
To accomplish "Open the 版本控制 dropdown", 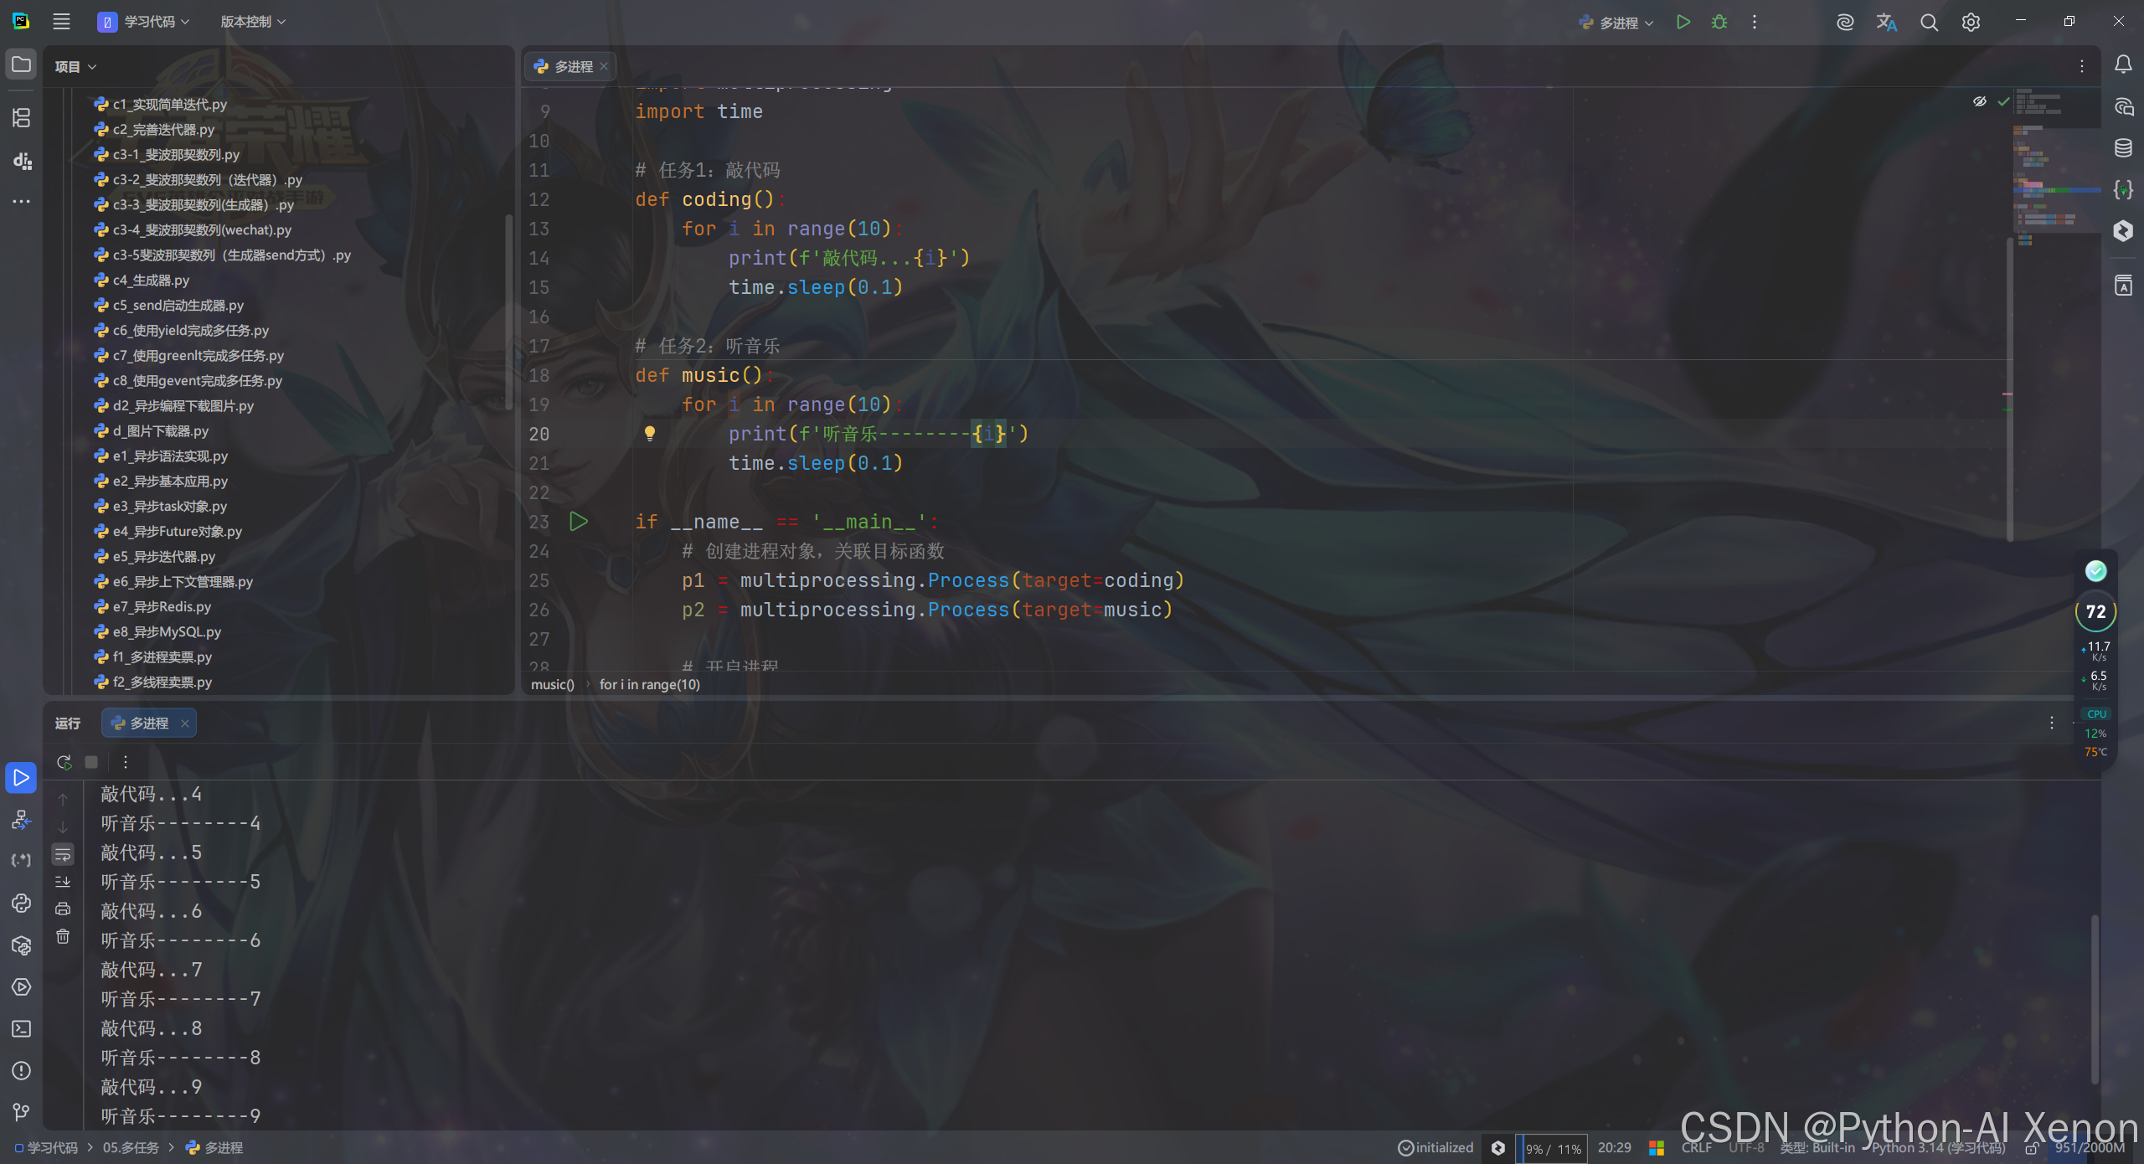I will click(x=253, y=22).
